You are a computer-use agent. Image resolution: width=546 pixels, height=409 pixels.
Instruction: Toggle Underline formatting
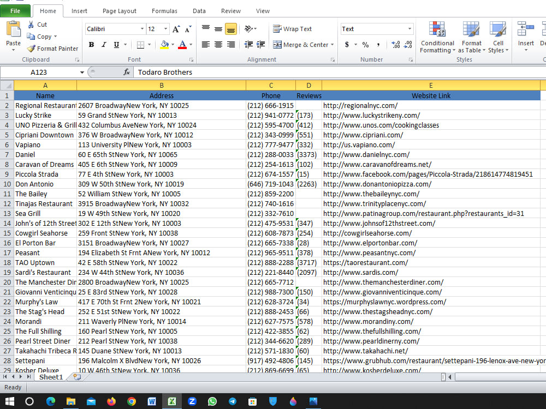pyautogui.click(x=116, y=45)
